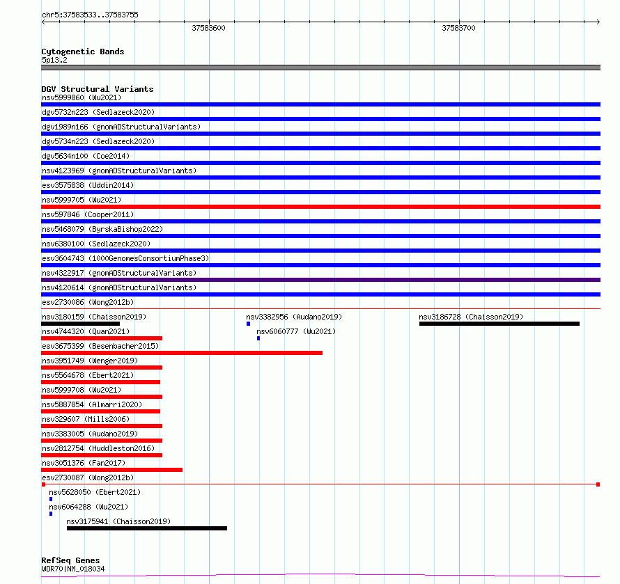The image size is (620, 584).
Task: Click the red nsv4744320 (Quan2021) bar
Action: (102, 338)
